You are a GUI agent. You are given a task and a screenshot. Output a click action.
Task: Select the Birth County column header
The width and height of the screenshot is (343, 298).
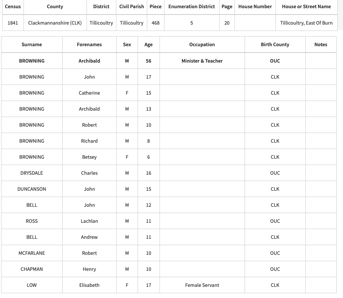click(275, 44)
